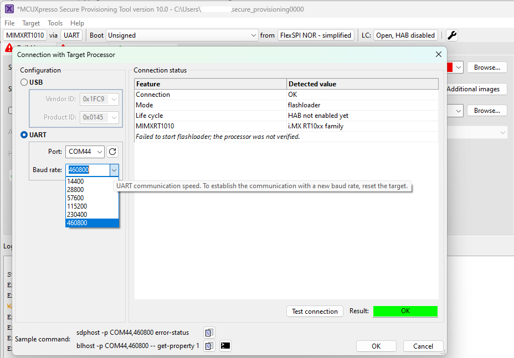This screenshot has width=514, height=358.
Task: Open terminal icon beside blhost command
Action: 225,346
